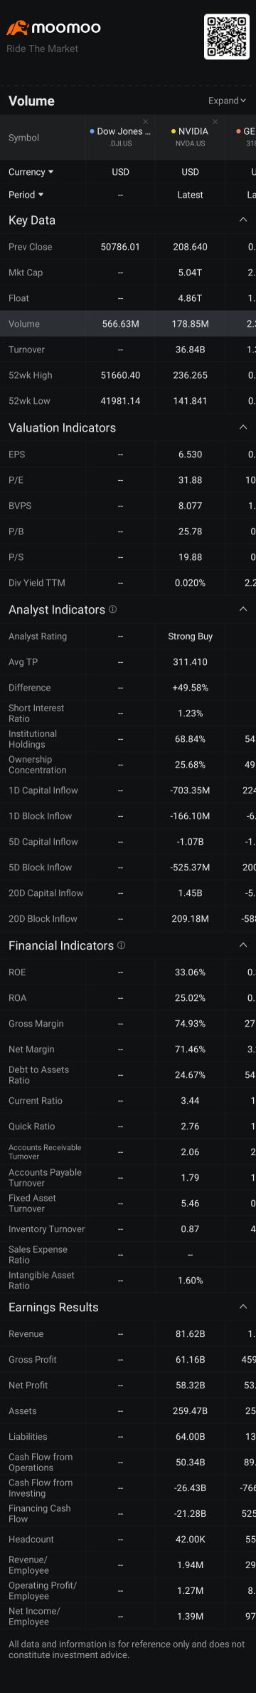
Task: Click NVIDIA's Strong Buy analyst rating
Action: pos(191,636)
